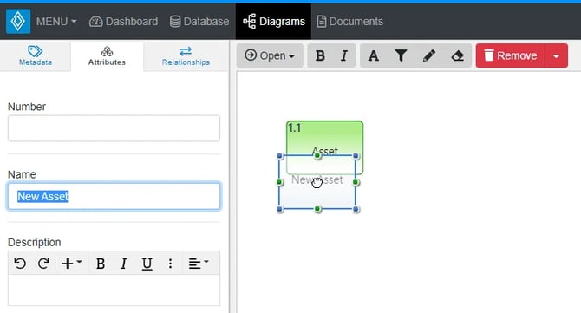The width and height of the screenshot is (581, 313).
Task: Open the Open dropdown button
Action: point(270,55)
